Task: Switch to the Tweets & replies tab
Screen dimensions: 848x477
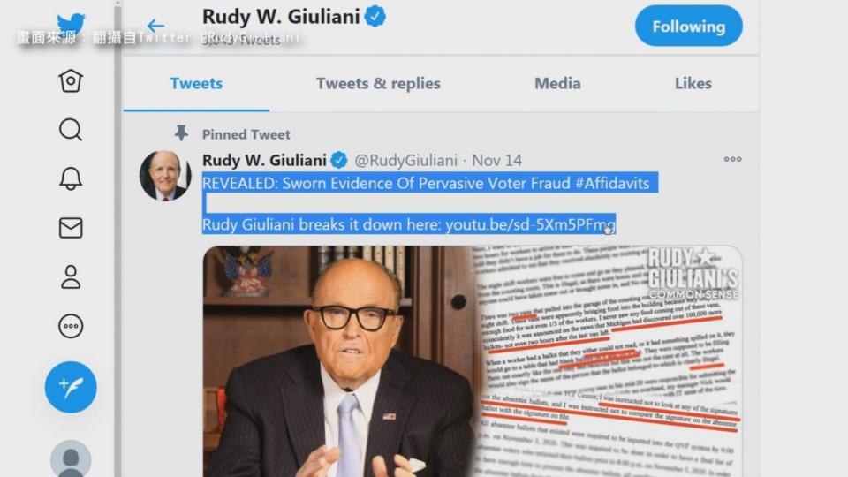Action: coord(379,83)
